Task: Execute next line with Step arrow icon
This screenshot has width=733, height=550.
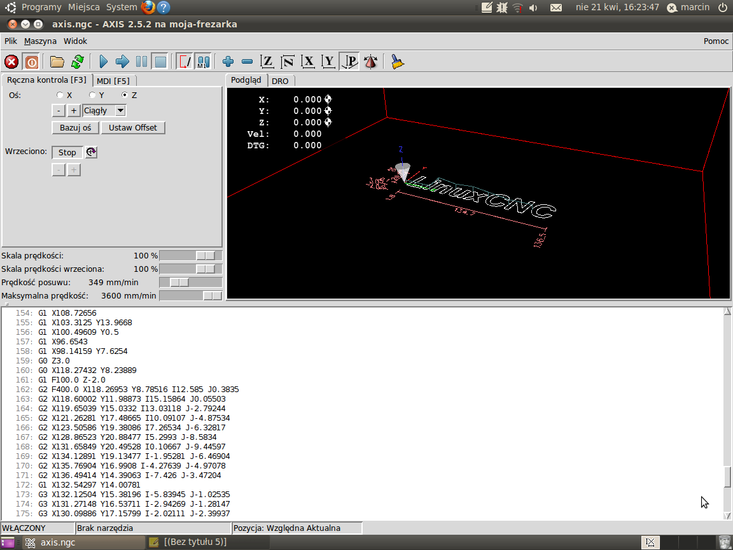Action: tap(122, 62)
